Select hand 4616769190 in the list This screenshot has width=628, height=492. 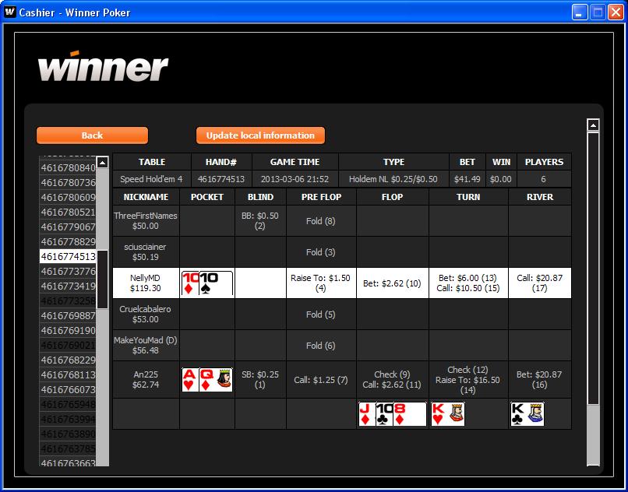tap(68, 331)
